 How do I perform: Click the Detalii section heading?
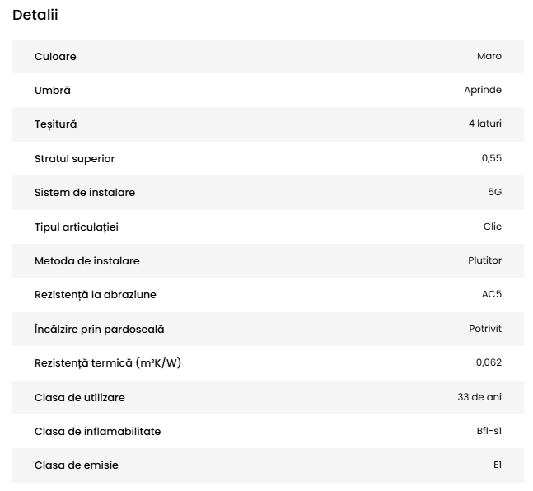point(35,15)
